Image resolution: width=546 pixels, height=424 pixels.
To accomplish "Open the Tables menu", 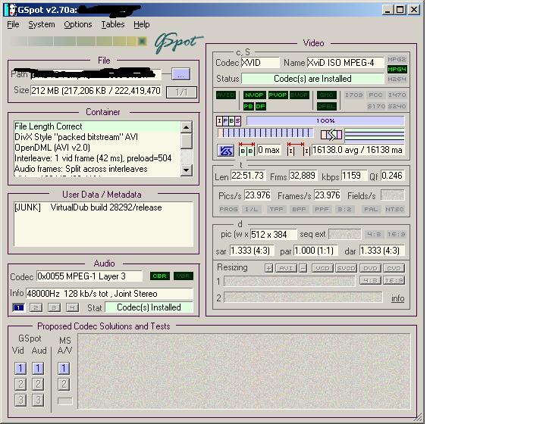I will tap(113, 24).
